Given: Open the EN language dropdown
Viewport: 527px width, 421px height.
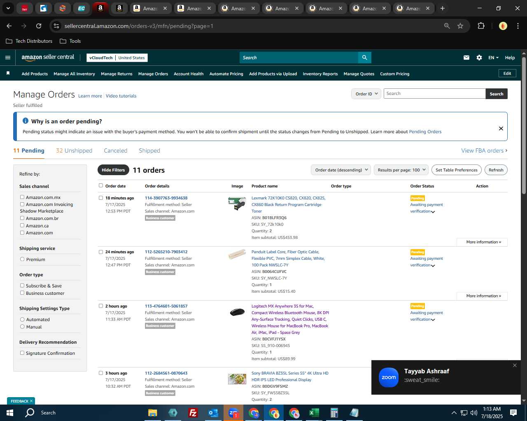Looking at the screenshot, I should 493,58.
